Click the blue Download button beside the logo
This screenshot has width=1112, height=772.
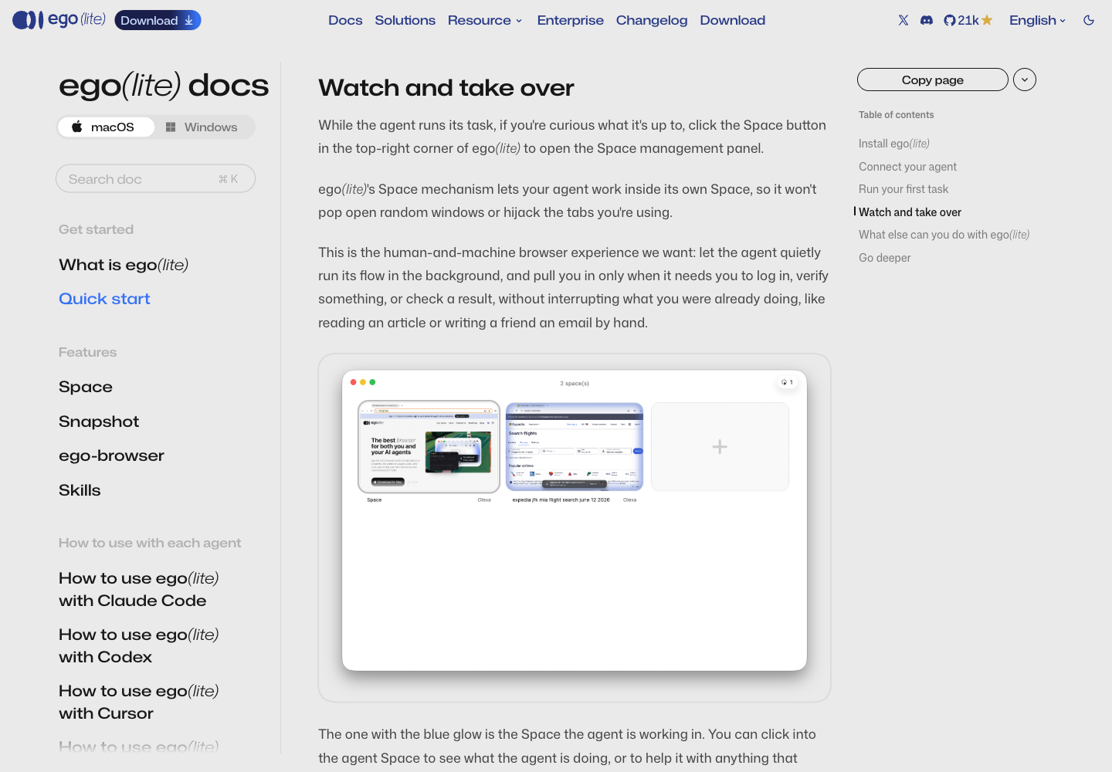tap(158, 20)
